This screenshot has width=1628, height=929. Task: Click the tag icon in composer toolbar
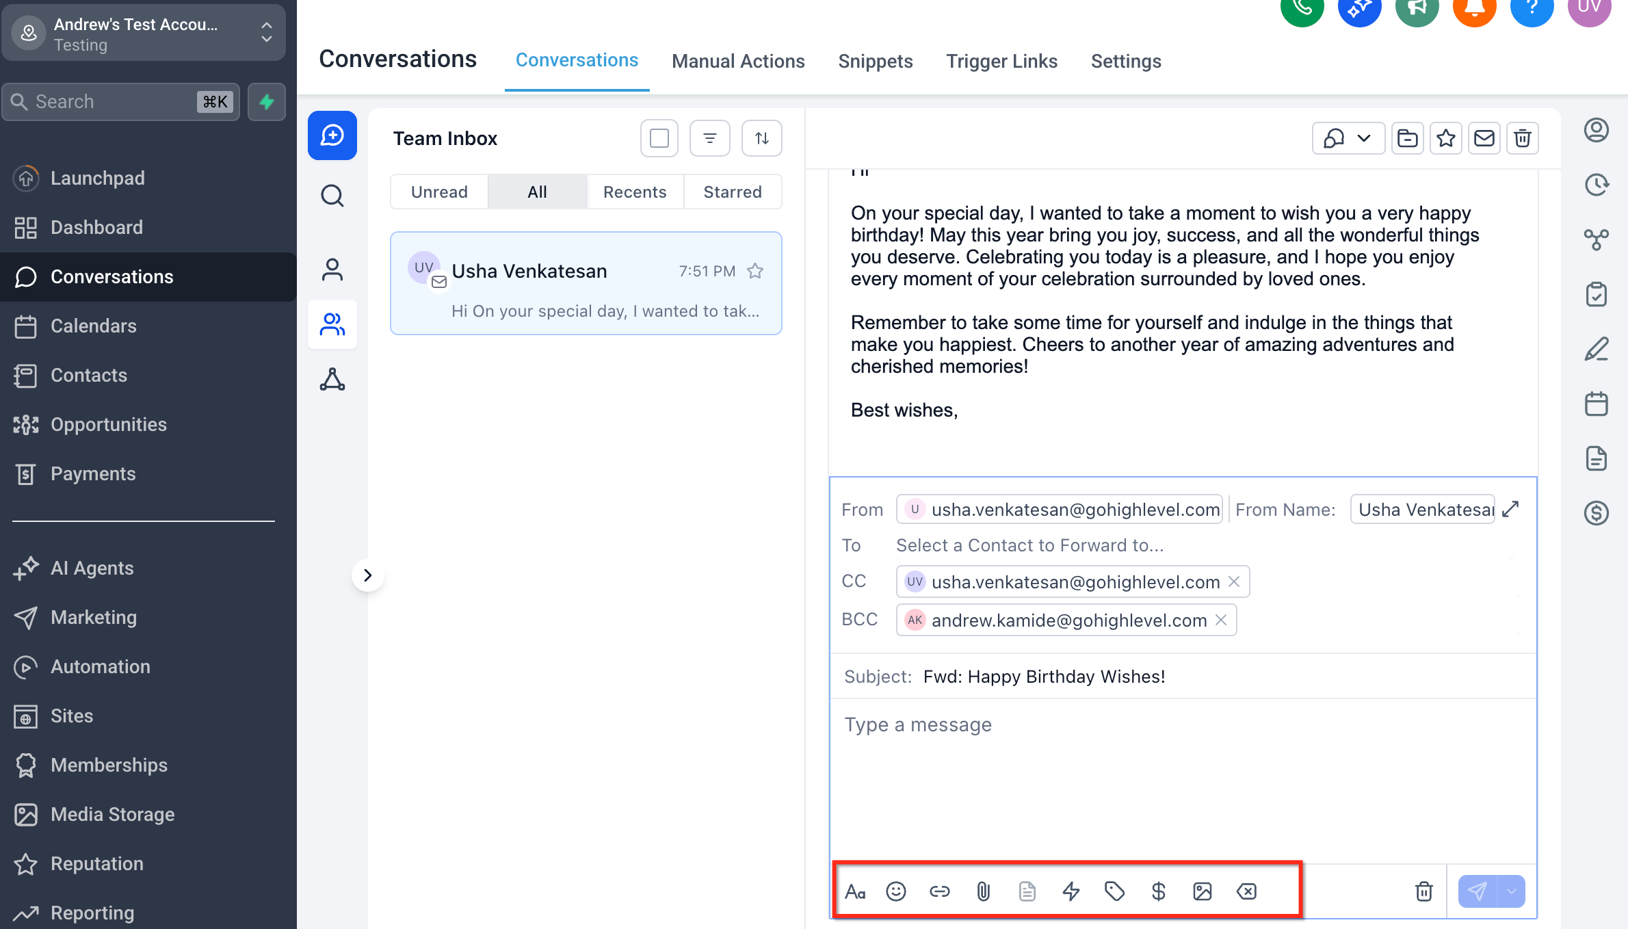(1114, 891)
